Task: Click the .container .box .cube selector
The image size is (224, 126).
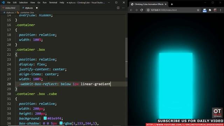Action: [x=36, y=94]
